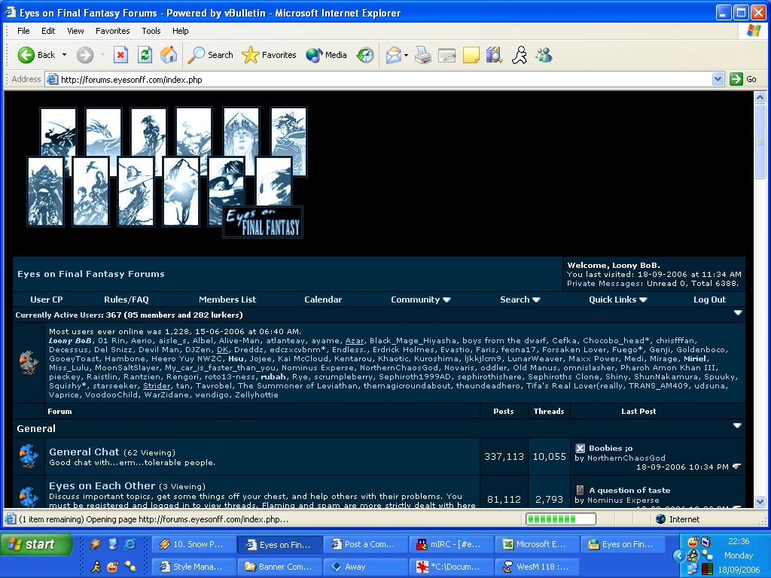Open the Favorites menu in the menu bar
Viewport: 771px width, 578px height.
coord(113,30)
